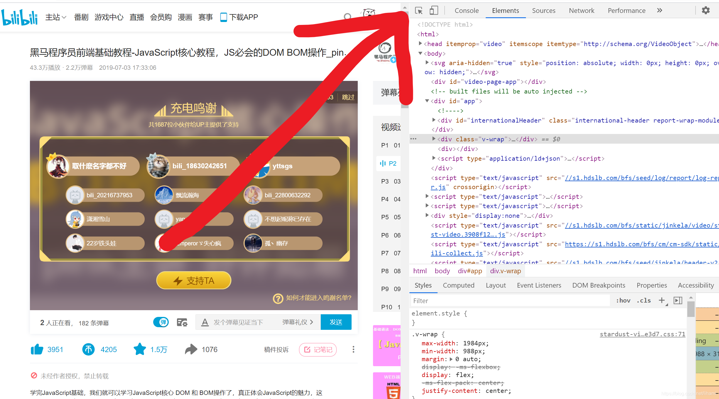Open the 弹幕礼仪 link
Image resolution: width=719 pixels, height=399 pixels.
[x=298, y=322]
